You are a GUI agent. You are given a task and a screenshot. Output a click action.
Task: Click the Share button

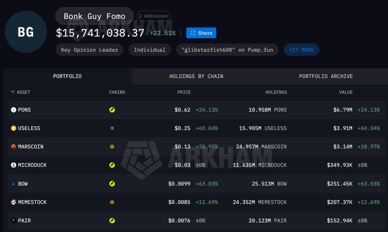coord(201,33)
